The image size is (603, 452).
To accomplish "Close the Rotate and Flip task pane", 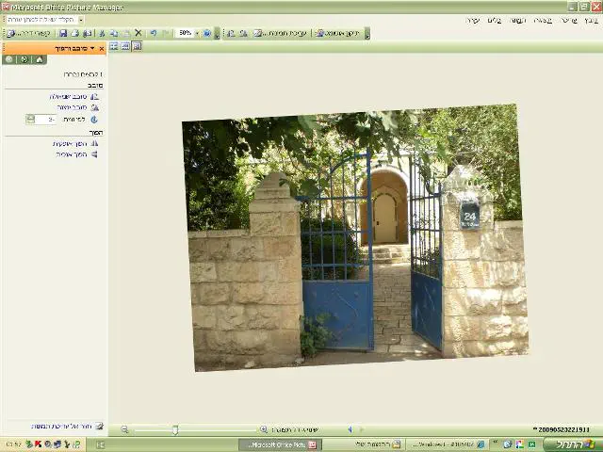I will click(x=102, y=47).
